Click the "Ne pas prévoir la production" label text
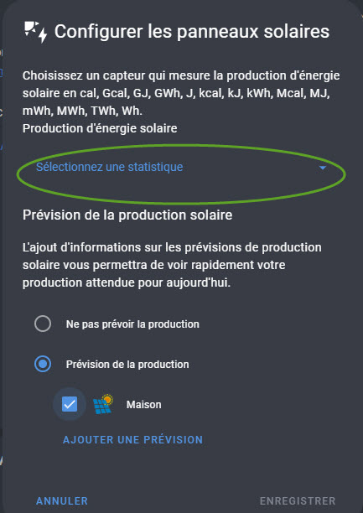Screen dimensions: 363x513 pos(132,324)
